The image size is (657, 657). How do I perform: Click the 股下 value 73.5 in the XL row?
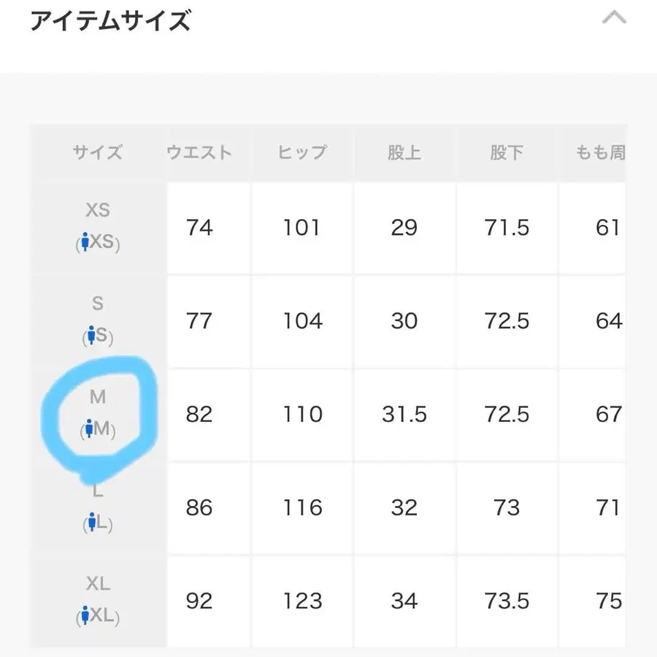(507, 600)
